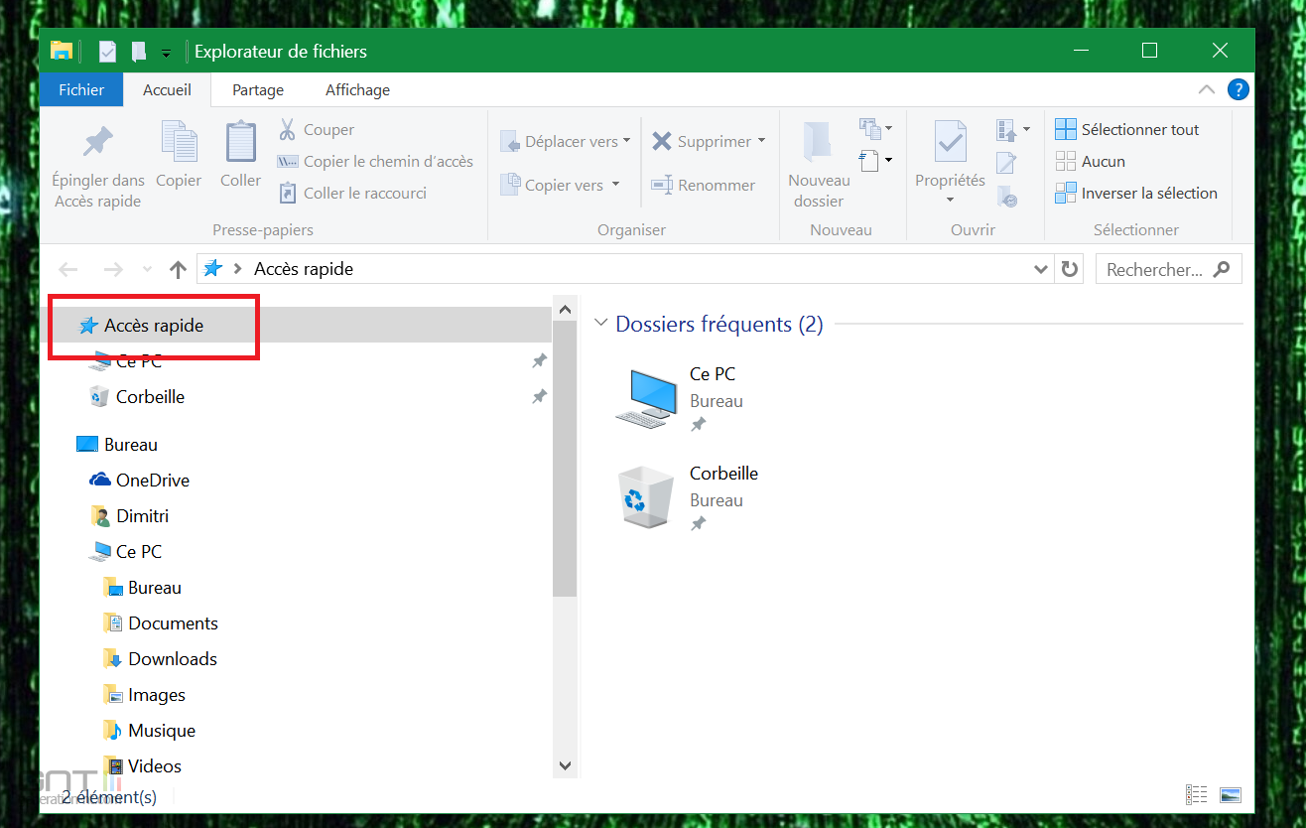Screen dimensions: 1306x828
Task: Click the Historique icon in Ouvrir group
Action: pyautogui.click(x=1006, y=197)
